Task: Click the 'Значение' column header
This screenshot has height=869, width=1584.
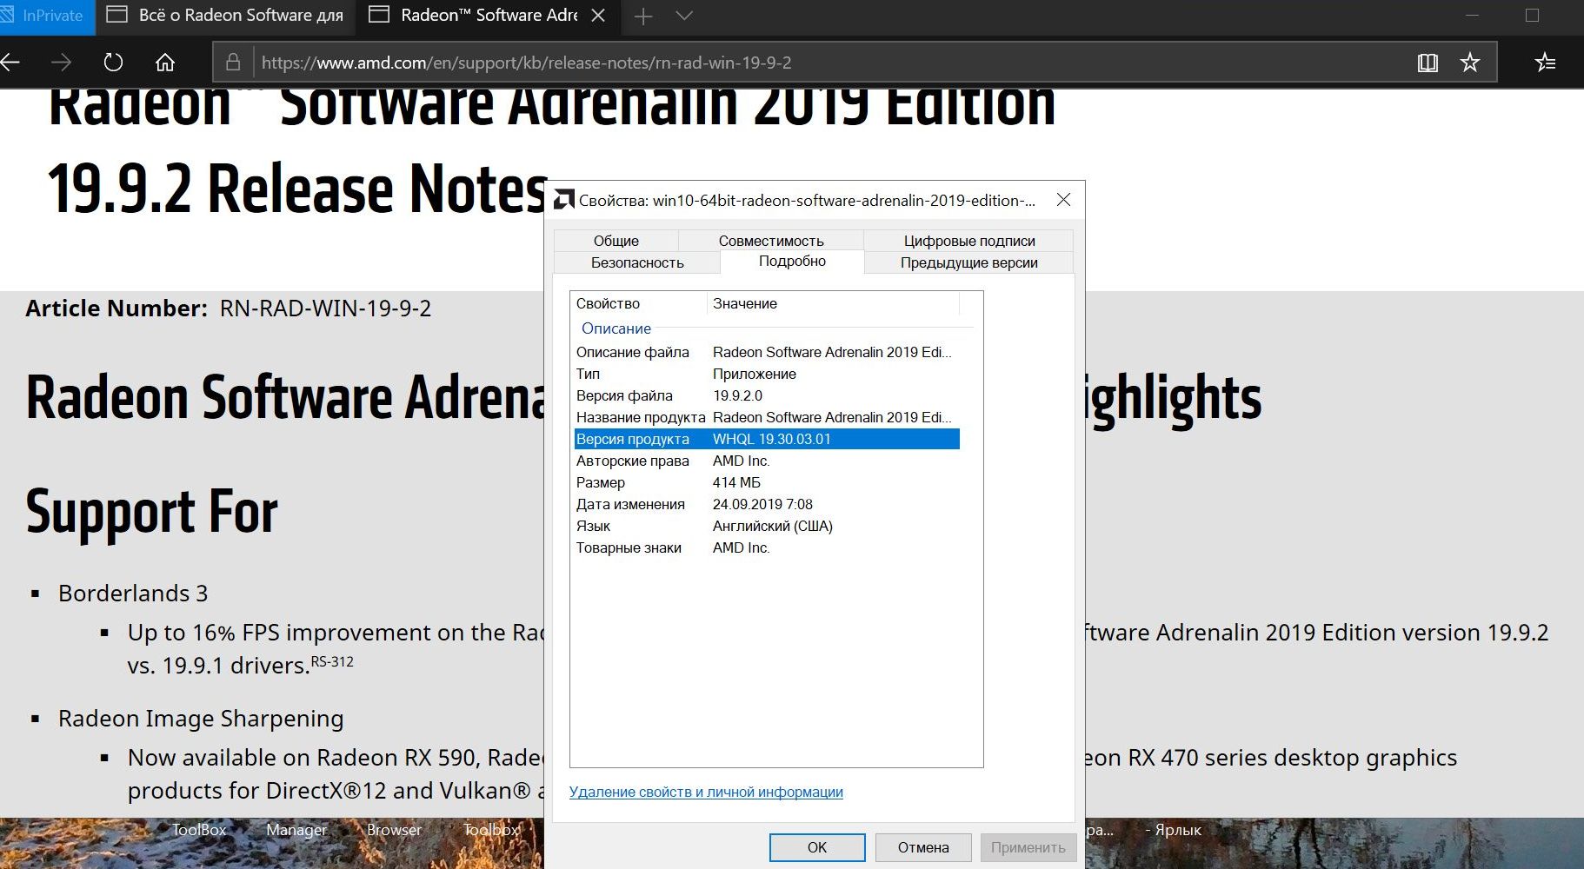Action: tap(833, 303)
